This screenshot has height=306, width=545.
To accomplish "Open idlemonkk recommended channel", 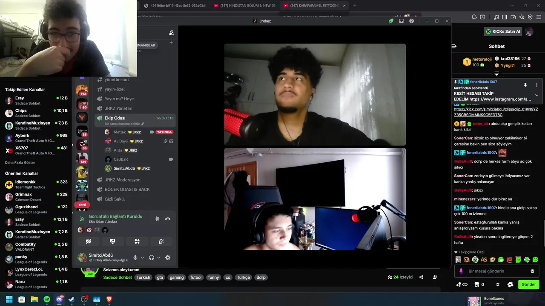I will pyautogui.click(x=36, y=184).
